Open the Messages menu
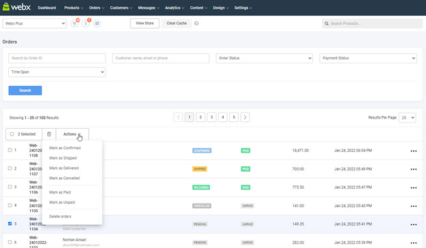426x248 pixels. click(148, 8)
